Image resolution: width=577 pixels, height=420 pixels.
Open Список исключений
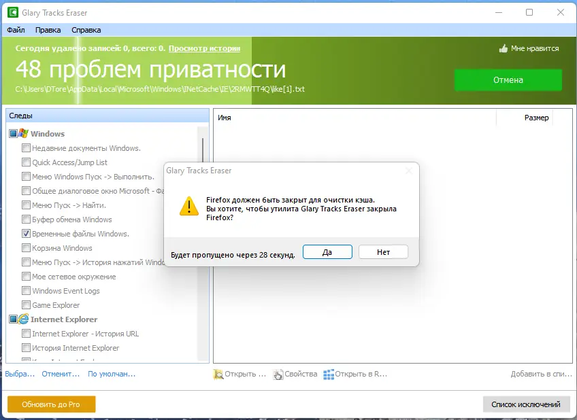526,404
